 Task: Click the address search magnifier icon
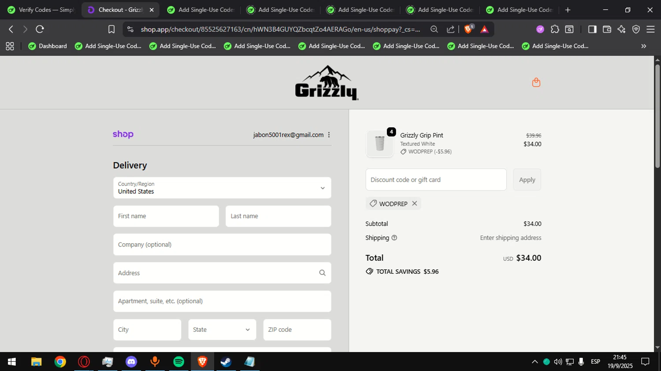pyautogui.click(x=322, y=273)
